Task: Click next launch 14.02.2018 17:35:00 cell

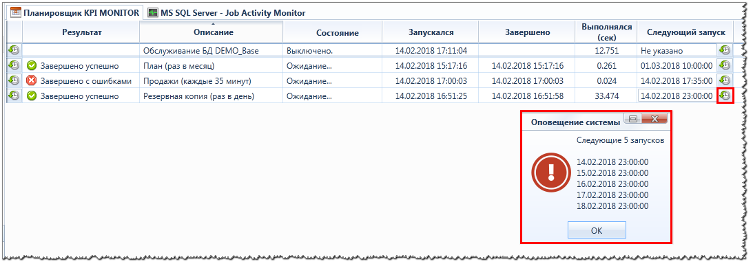Action: 677,81
